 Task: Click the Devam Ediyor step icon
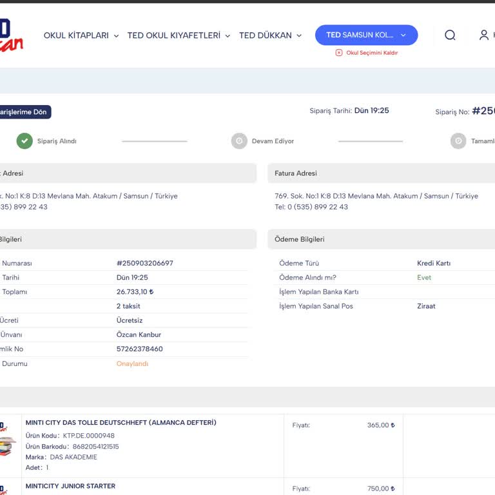pyautogui.click(x=239, y=141)
